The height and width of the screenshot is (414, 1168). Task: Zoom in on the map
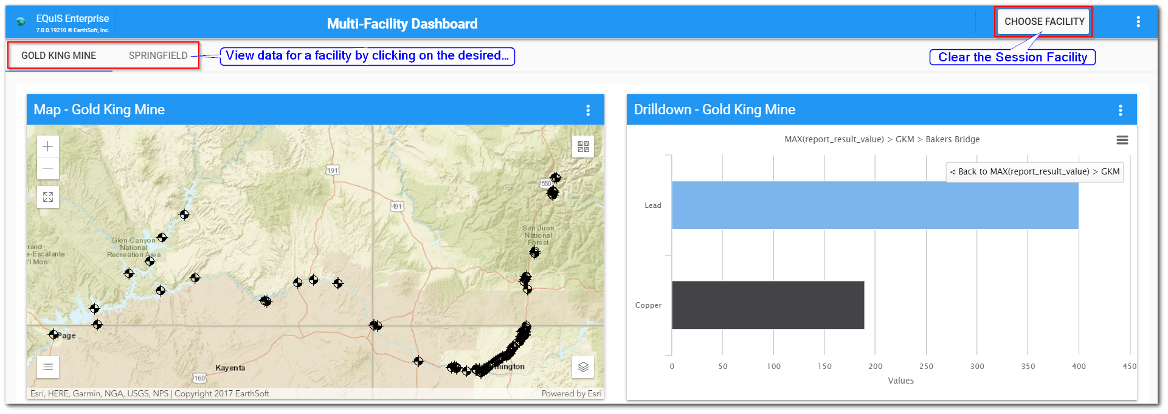[x=48, y=147]
